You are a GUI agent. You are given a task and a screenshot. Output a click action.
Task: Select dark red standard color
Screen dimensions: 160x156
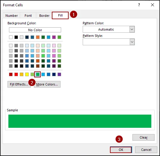coord(11,74)
